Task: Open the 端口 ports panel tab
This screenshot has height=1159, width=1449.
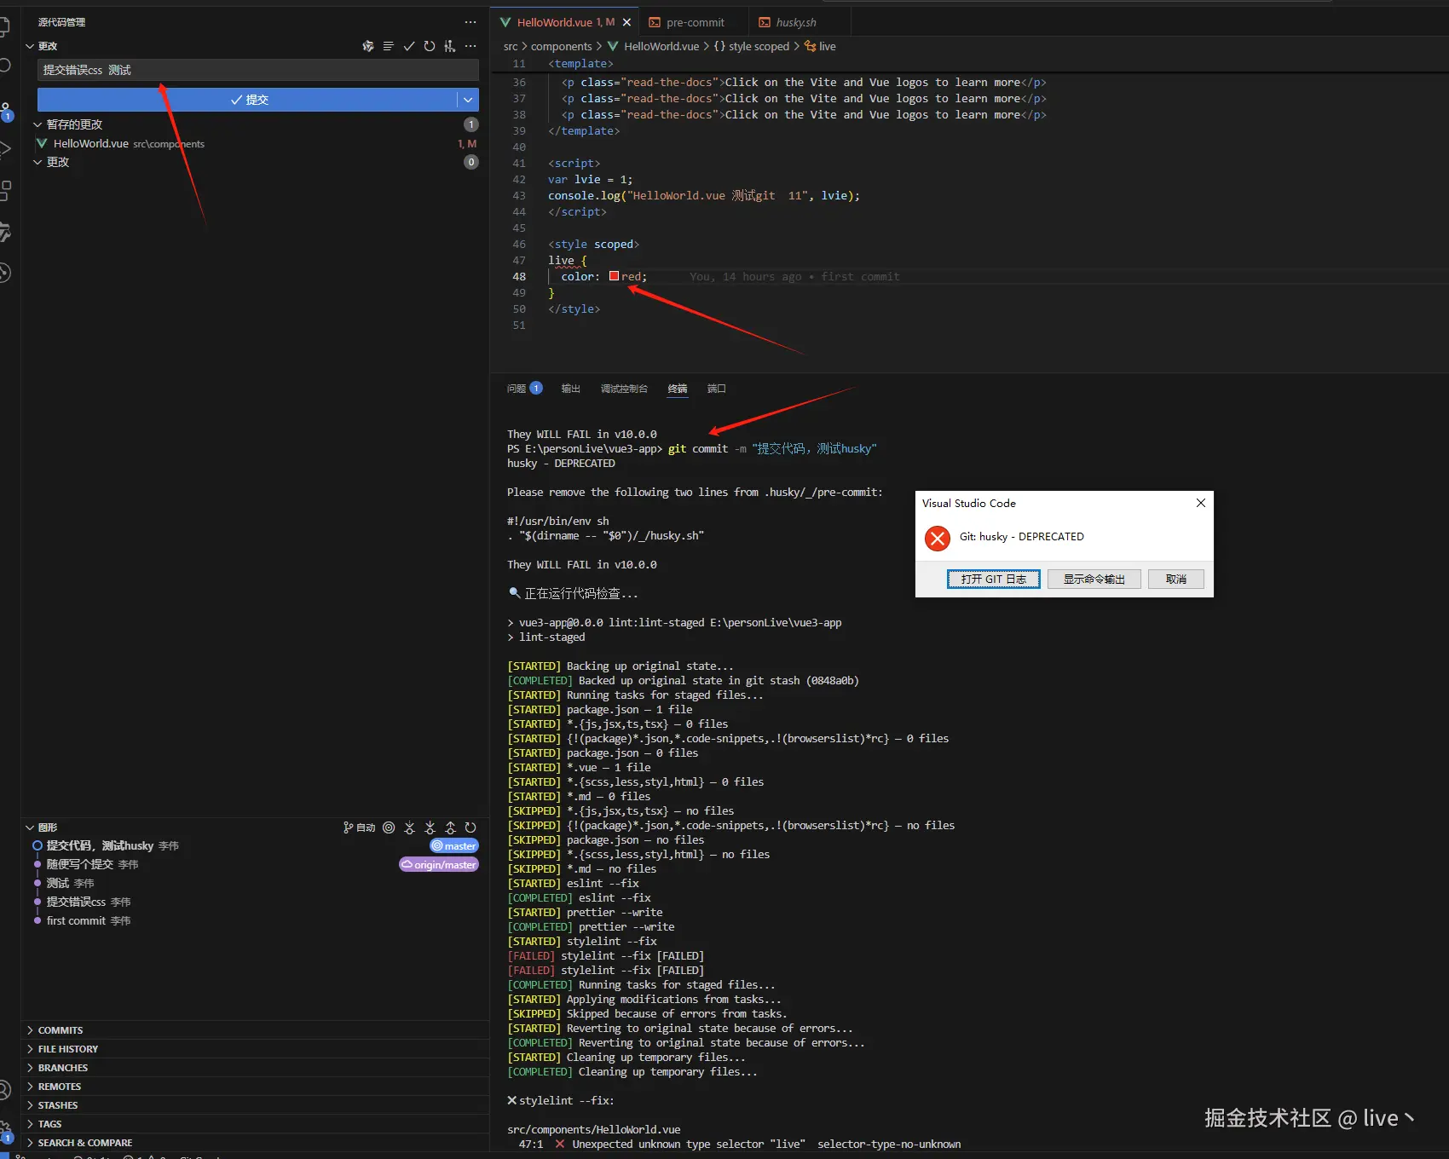Action: (x=717, y=389)
